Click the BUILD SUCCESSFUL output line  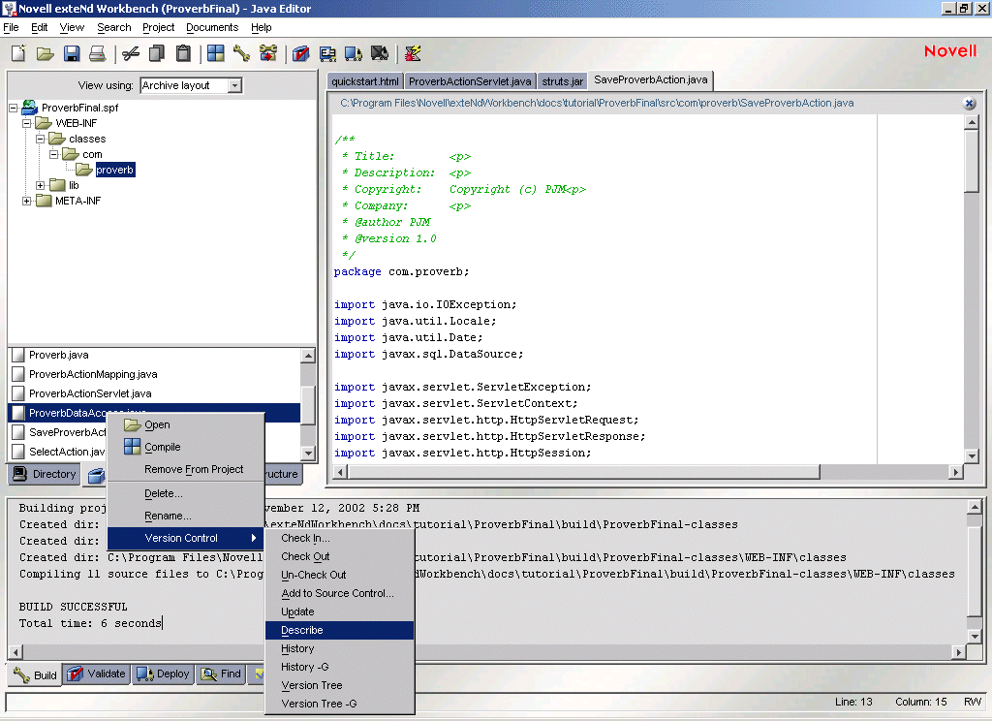[x=73, y=607]
